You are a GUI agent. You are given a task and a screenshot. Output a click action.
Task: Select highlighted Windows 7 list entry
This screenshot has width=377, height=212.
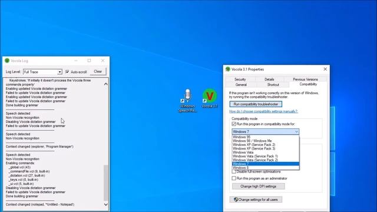tap(266, 164)
